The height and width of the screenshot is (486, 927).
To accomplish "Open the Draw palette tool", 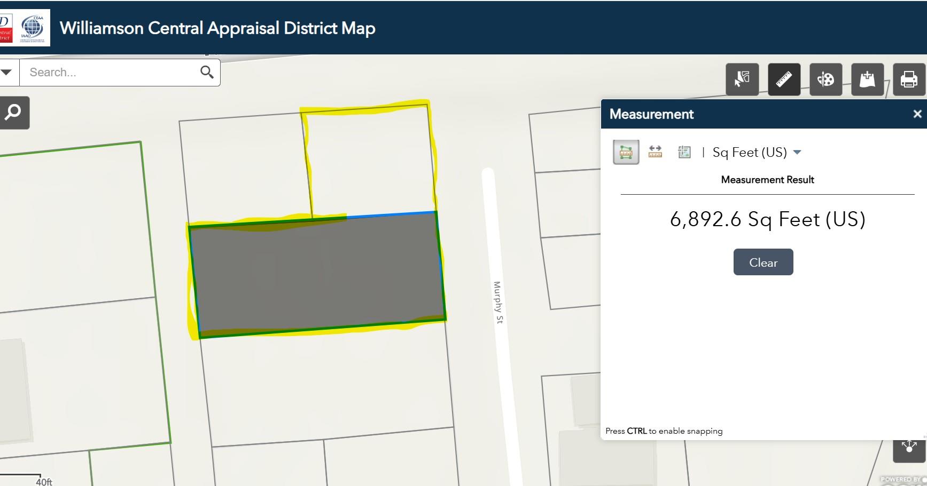I will pos(825,79).
